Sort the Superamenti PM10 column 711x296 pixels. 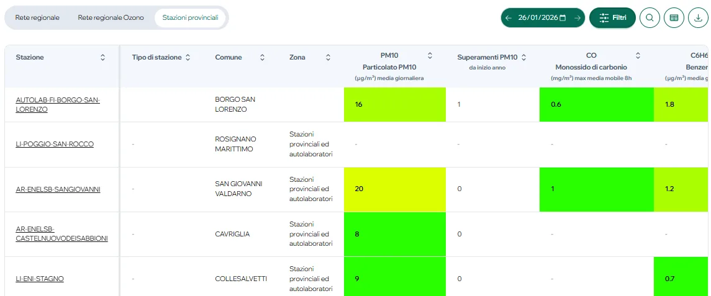click(523, 57)
